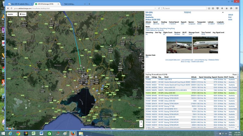
Task: Open Firefox from the taskbar
Action: (x=73, y=133)
